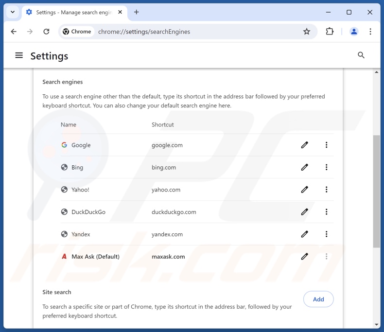Expand the tab search dropdown arrow
Image resolution: width=384 pixels, height=332 pixels.
pyautogui.click(x=13, y=12)
